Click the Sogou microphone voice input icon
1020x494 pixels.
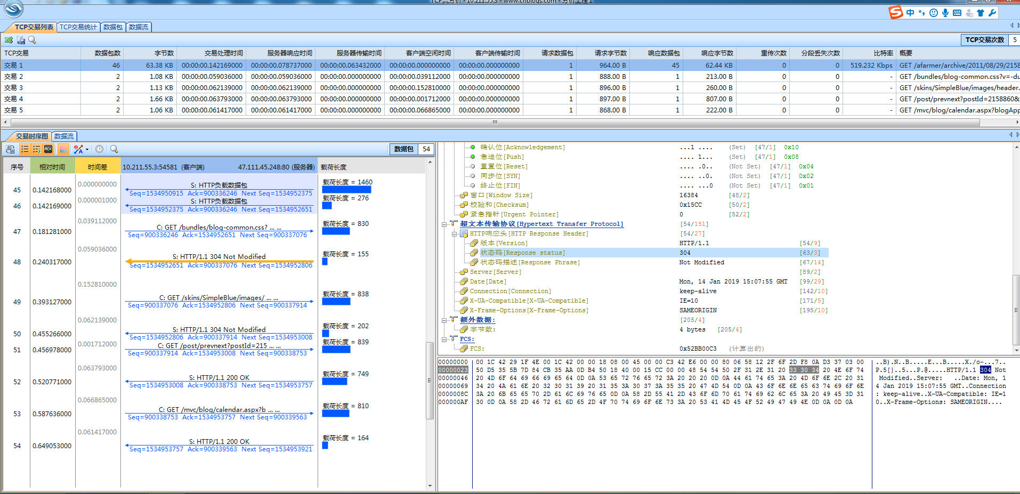(945, 12)
